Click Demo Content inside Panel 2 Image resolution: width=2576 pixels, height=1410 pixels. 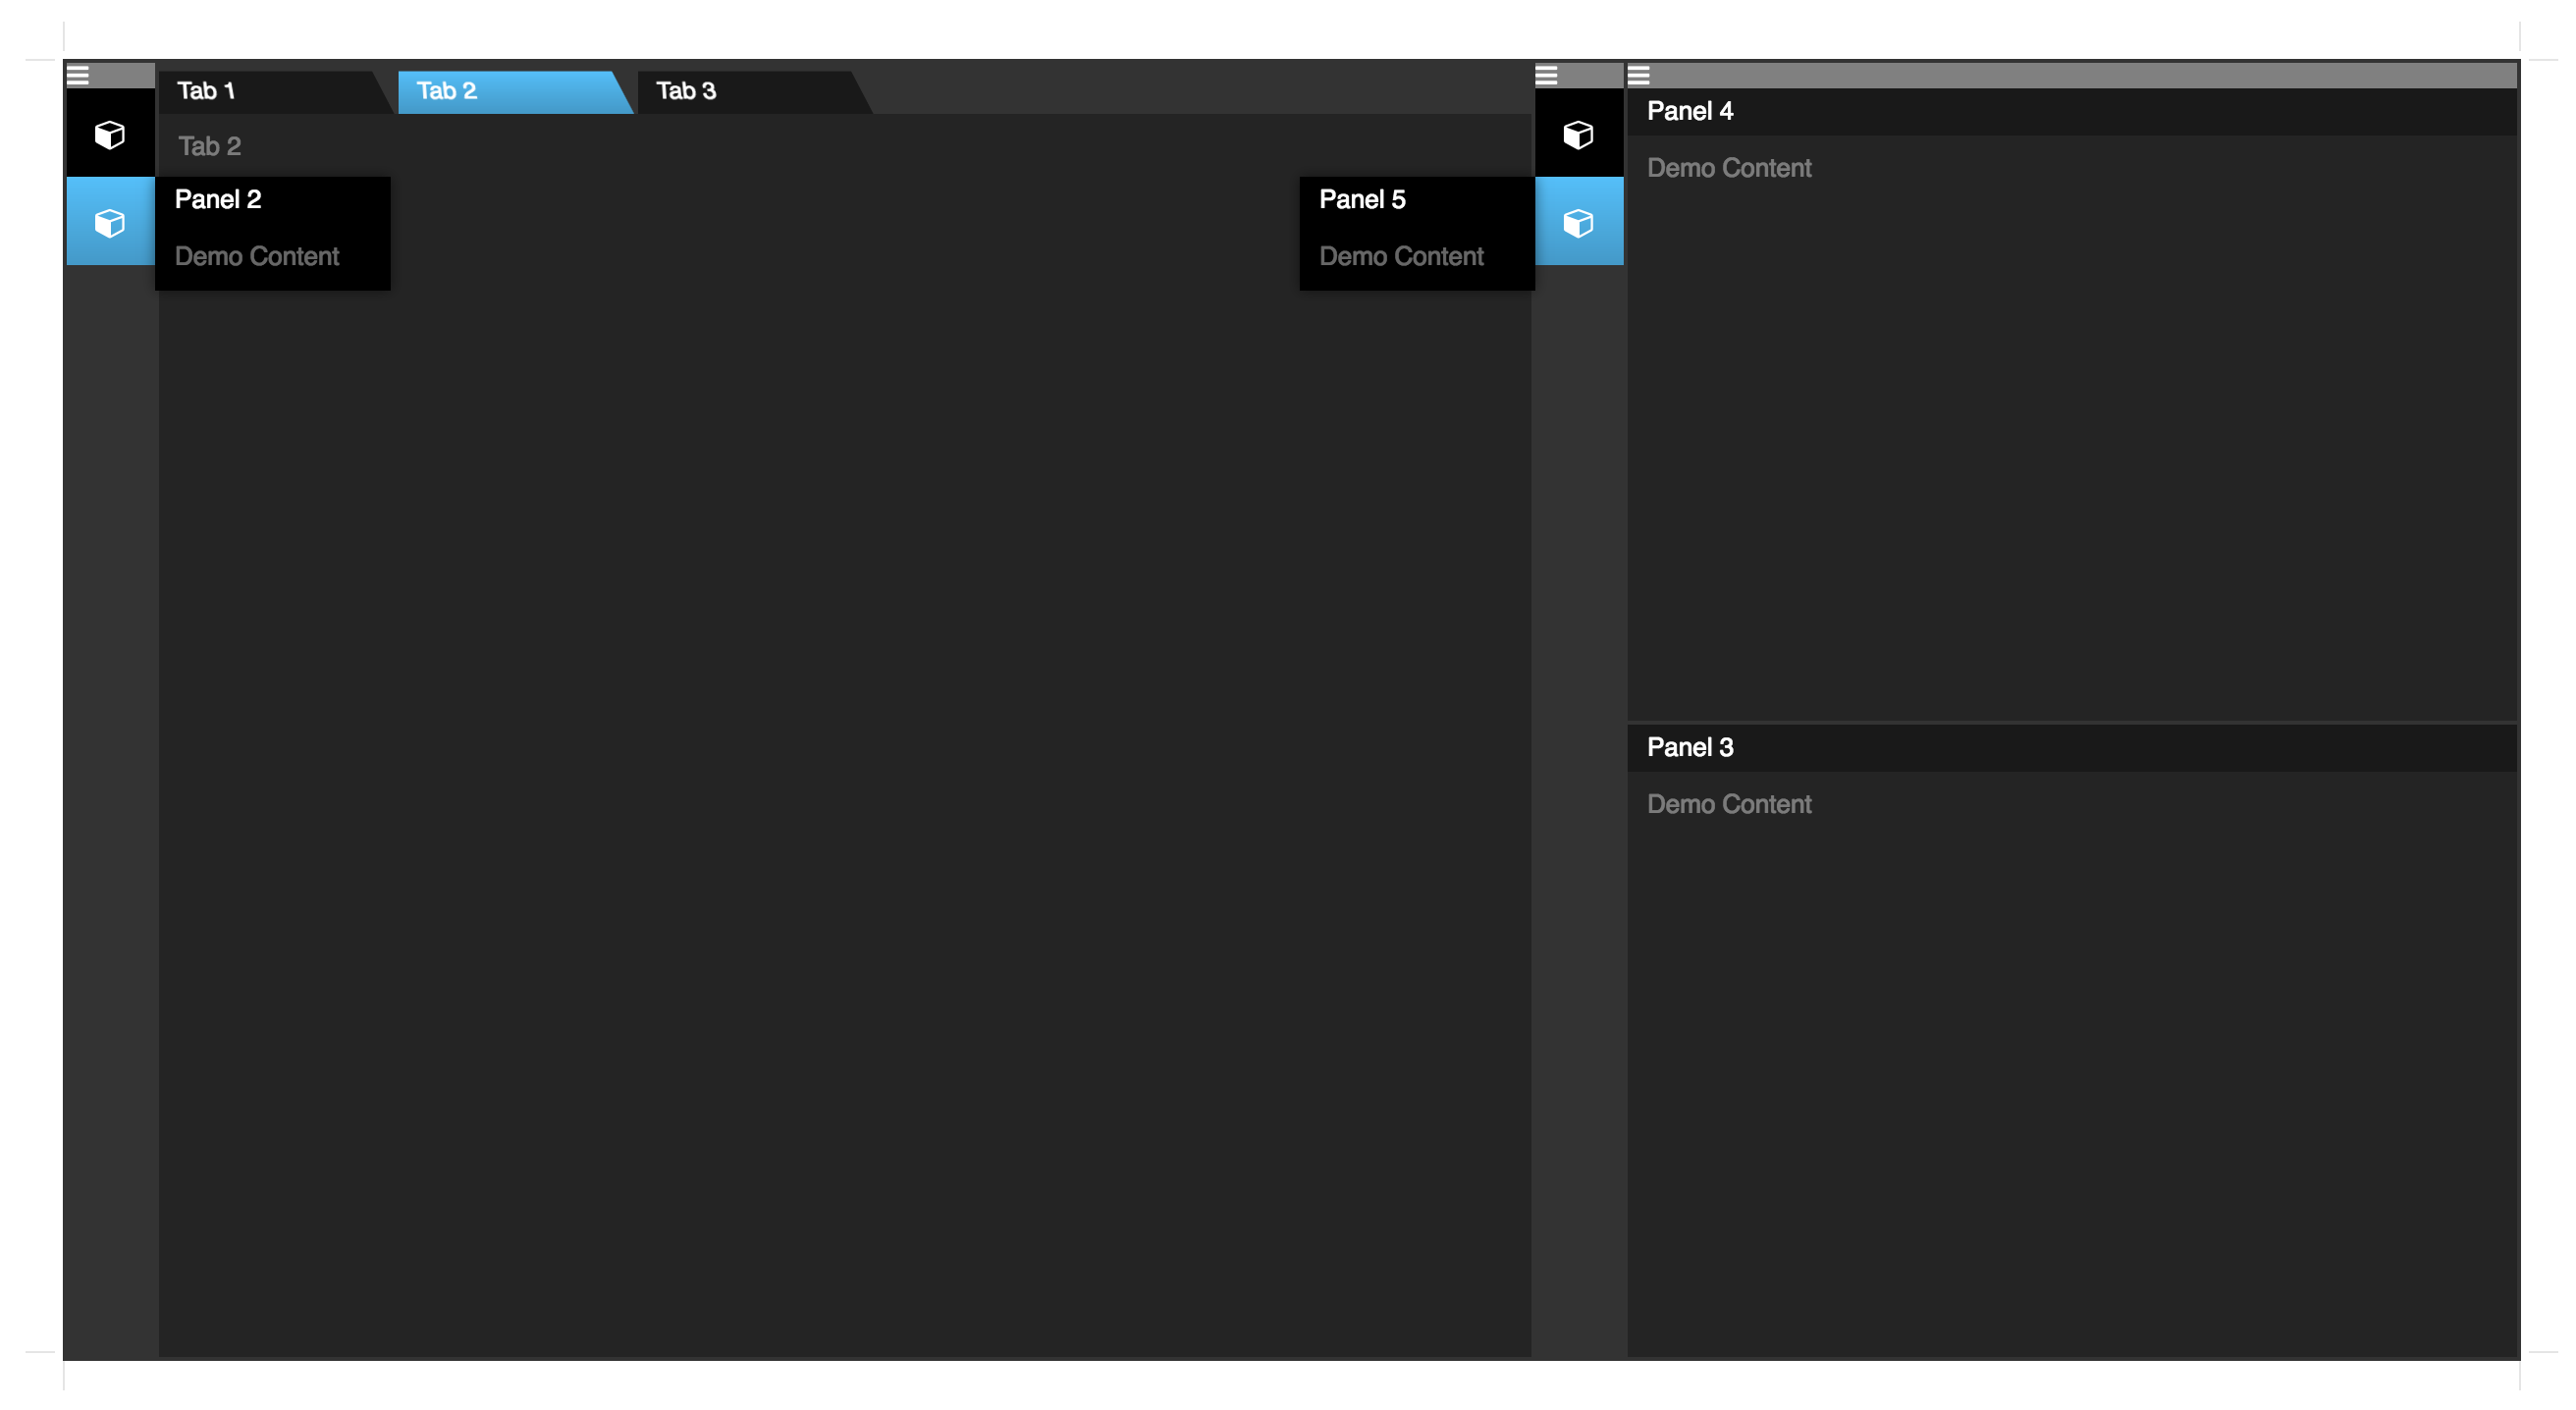[257, 257]
